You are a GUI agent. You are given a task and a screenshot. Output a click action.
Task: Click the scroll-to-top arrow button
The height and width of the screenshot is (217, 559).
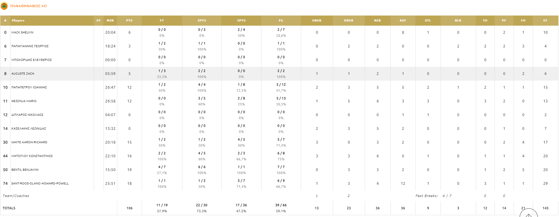click(x=529, y=214)
